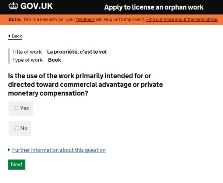The height and width of the screenshot is (183, 223).
Task: Select the No radio button
Action: tap(16, 128)
